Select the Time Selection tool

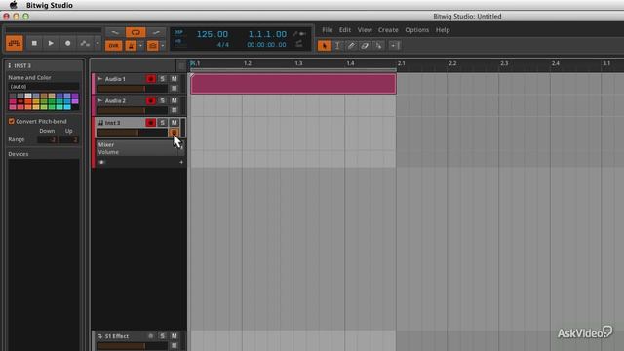(337, 46)
